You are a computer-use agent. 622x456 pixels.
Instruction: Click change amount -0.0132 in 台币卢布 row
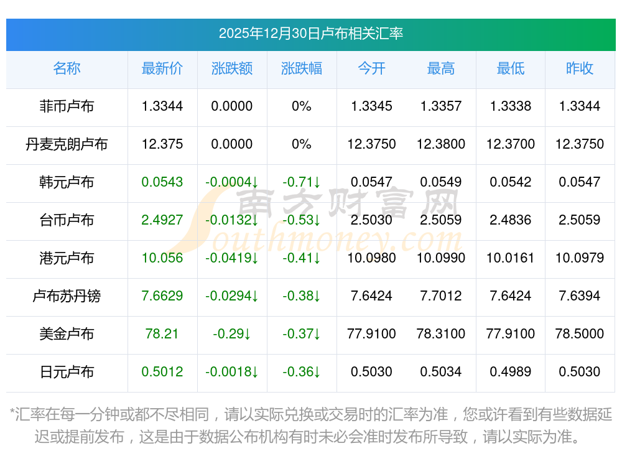pos(231,220)
